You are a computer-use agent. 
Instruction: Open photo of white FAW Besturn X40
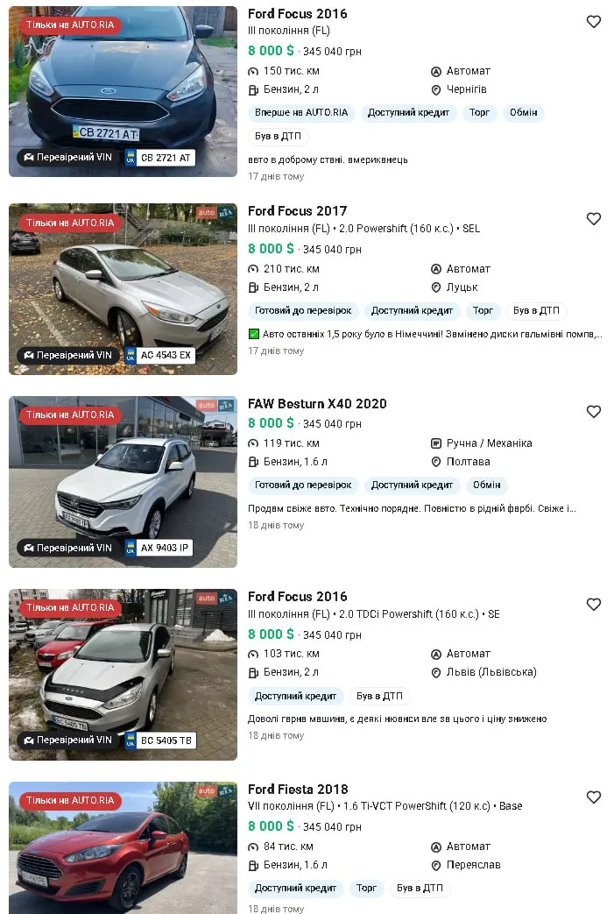tap(123, 482)
